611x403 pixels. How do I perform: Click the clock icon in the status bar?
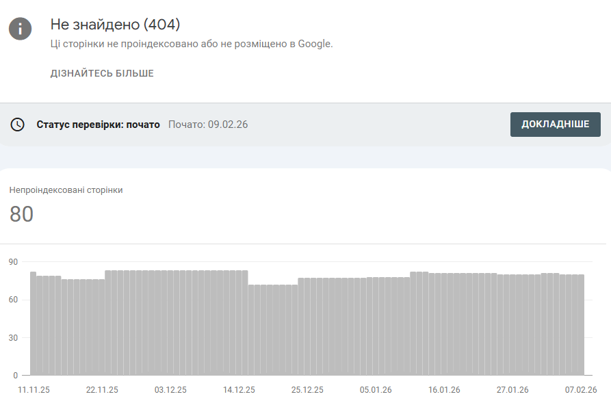click(18, 125)
